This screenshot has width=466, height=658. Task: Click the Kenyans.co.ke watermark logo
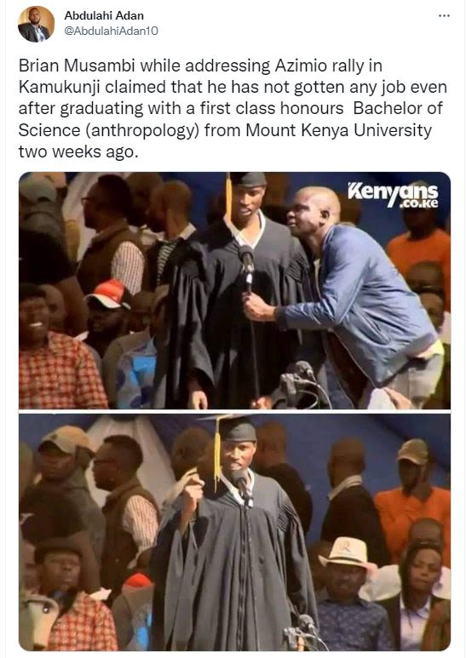click(393, 195)
